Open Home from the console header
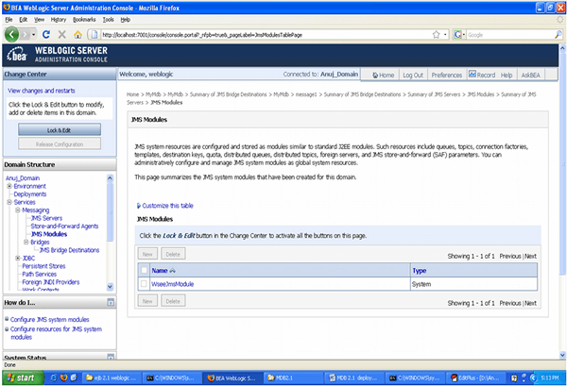 (x=383, y=75)
